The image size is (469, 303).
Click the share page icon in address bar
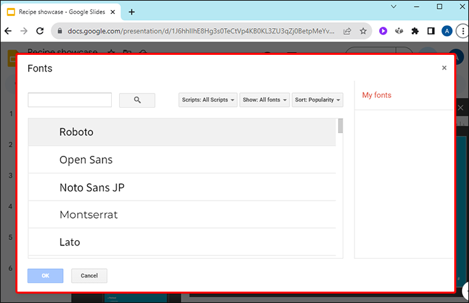(347, 31)
